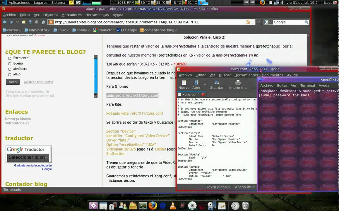Click the Descarga Ubuntu link
Image resolution: width=339 pixels, height=211 pixels.
(18, 119)
